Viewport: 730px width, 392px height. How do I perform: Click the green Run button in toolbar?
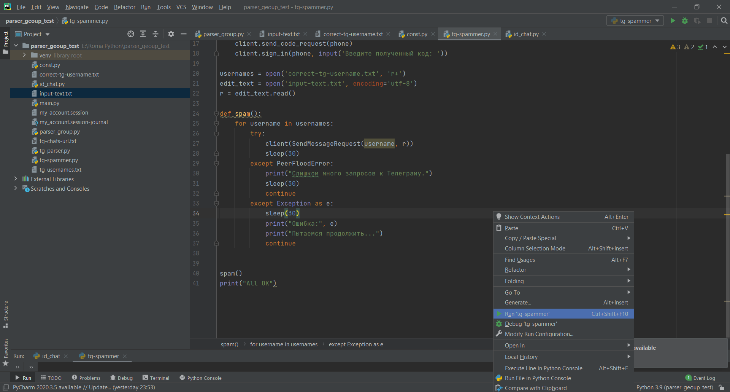tap(673, 21)
